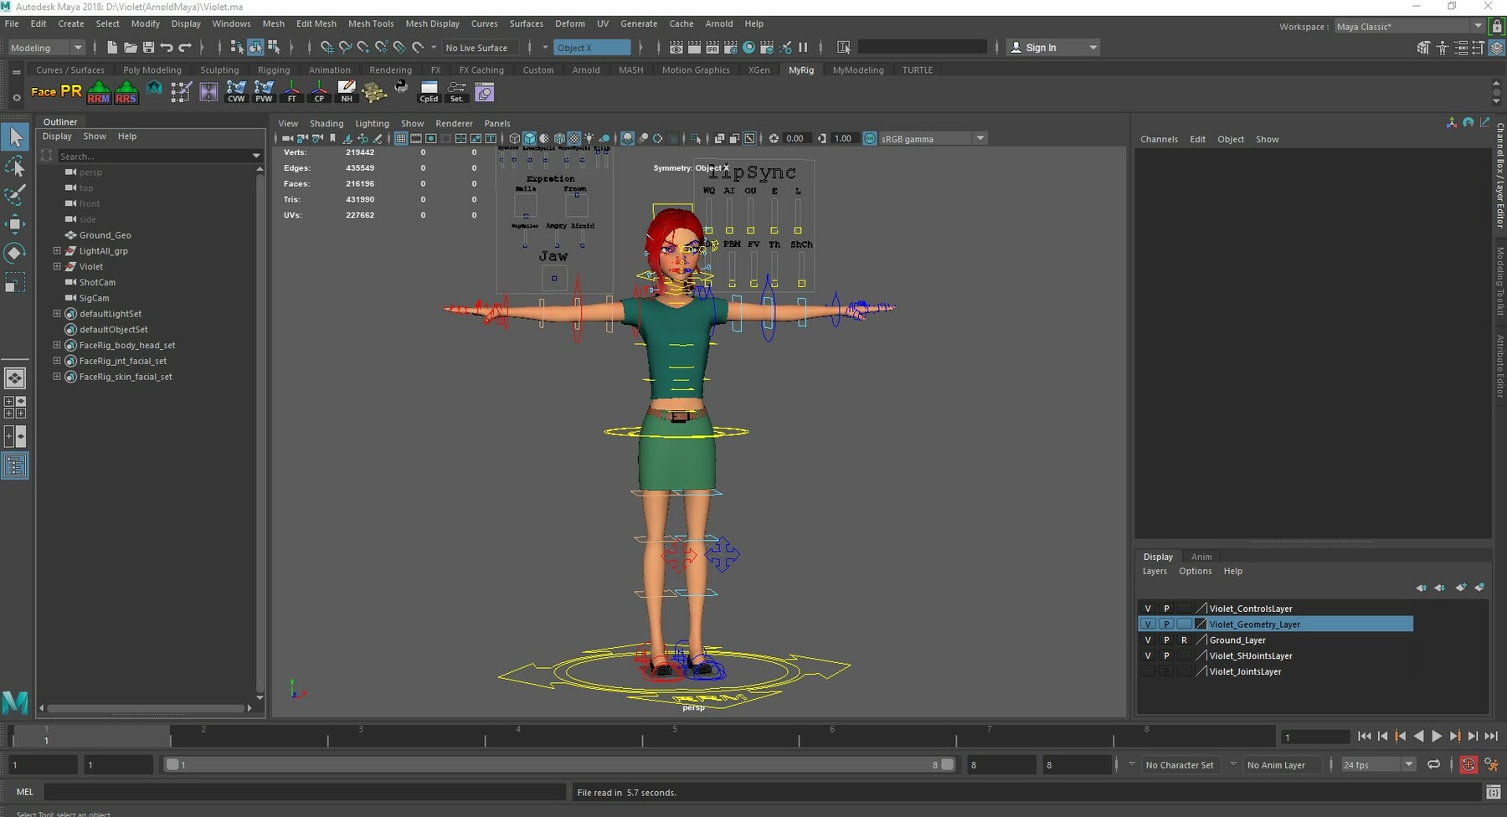Viewport: 1507px width, 817px height.
Task: Expand the Violet node in Outliner
Action: pyautogui.click(x=57, y=266)
